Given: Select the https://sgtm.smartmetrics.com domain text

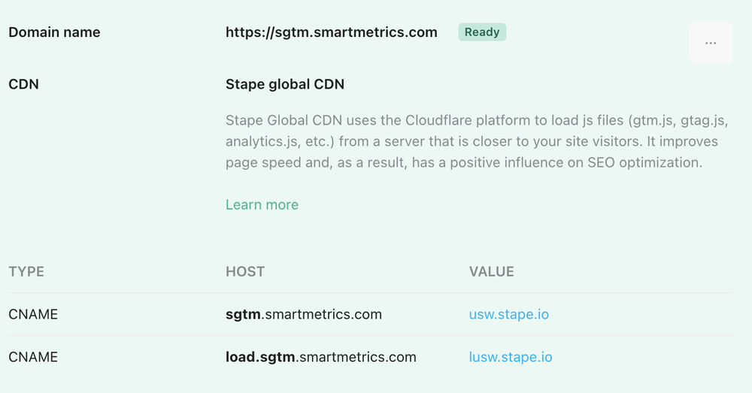Looking at the screenshot, I should (x=332, y=32).
